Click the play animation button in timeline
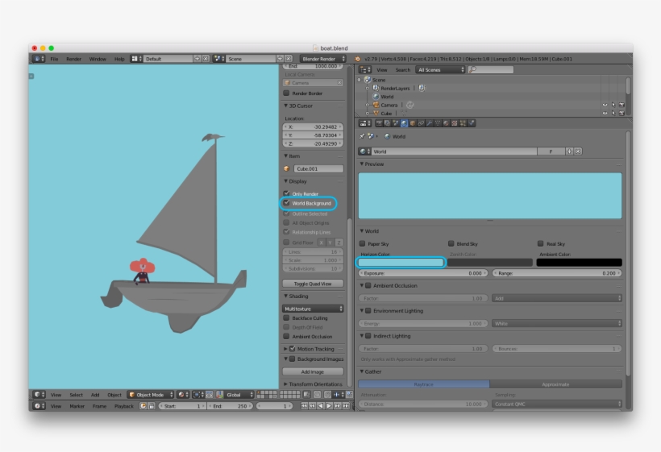661x452 pixels. 330,406
